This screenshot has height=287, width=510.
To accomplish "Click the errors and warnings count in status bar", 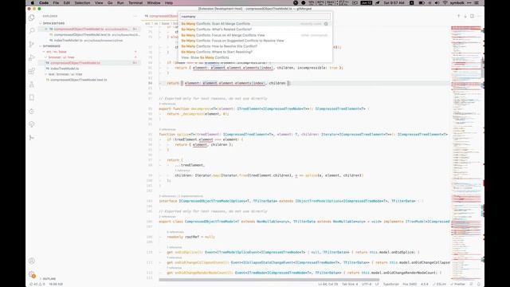I will point(37,284).
